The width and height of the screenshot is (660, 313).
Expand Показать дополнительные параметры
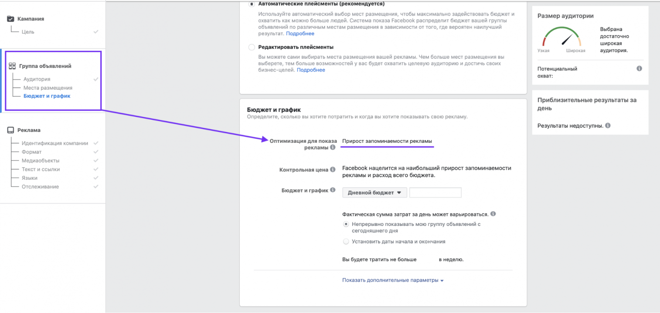(393, 280)
